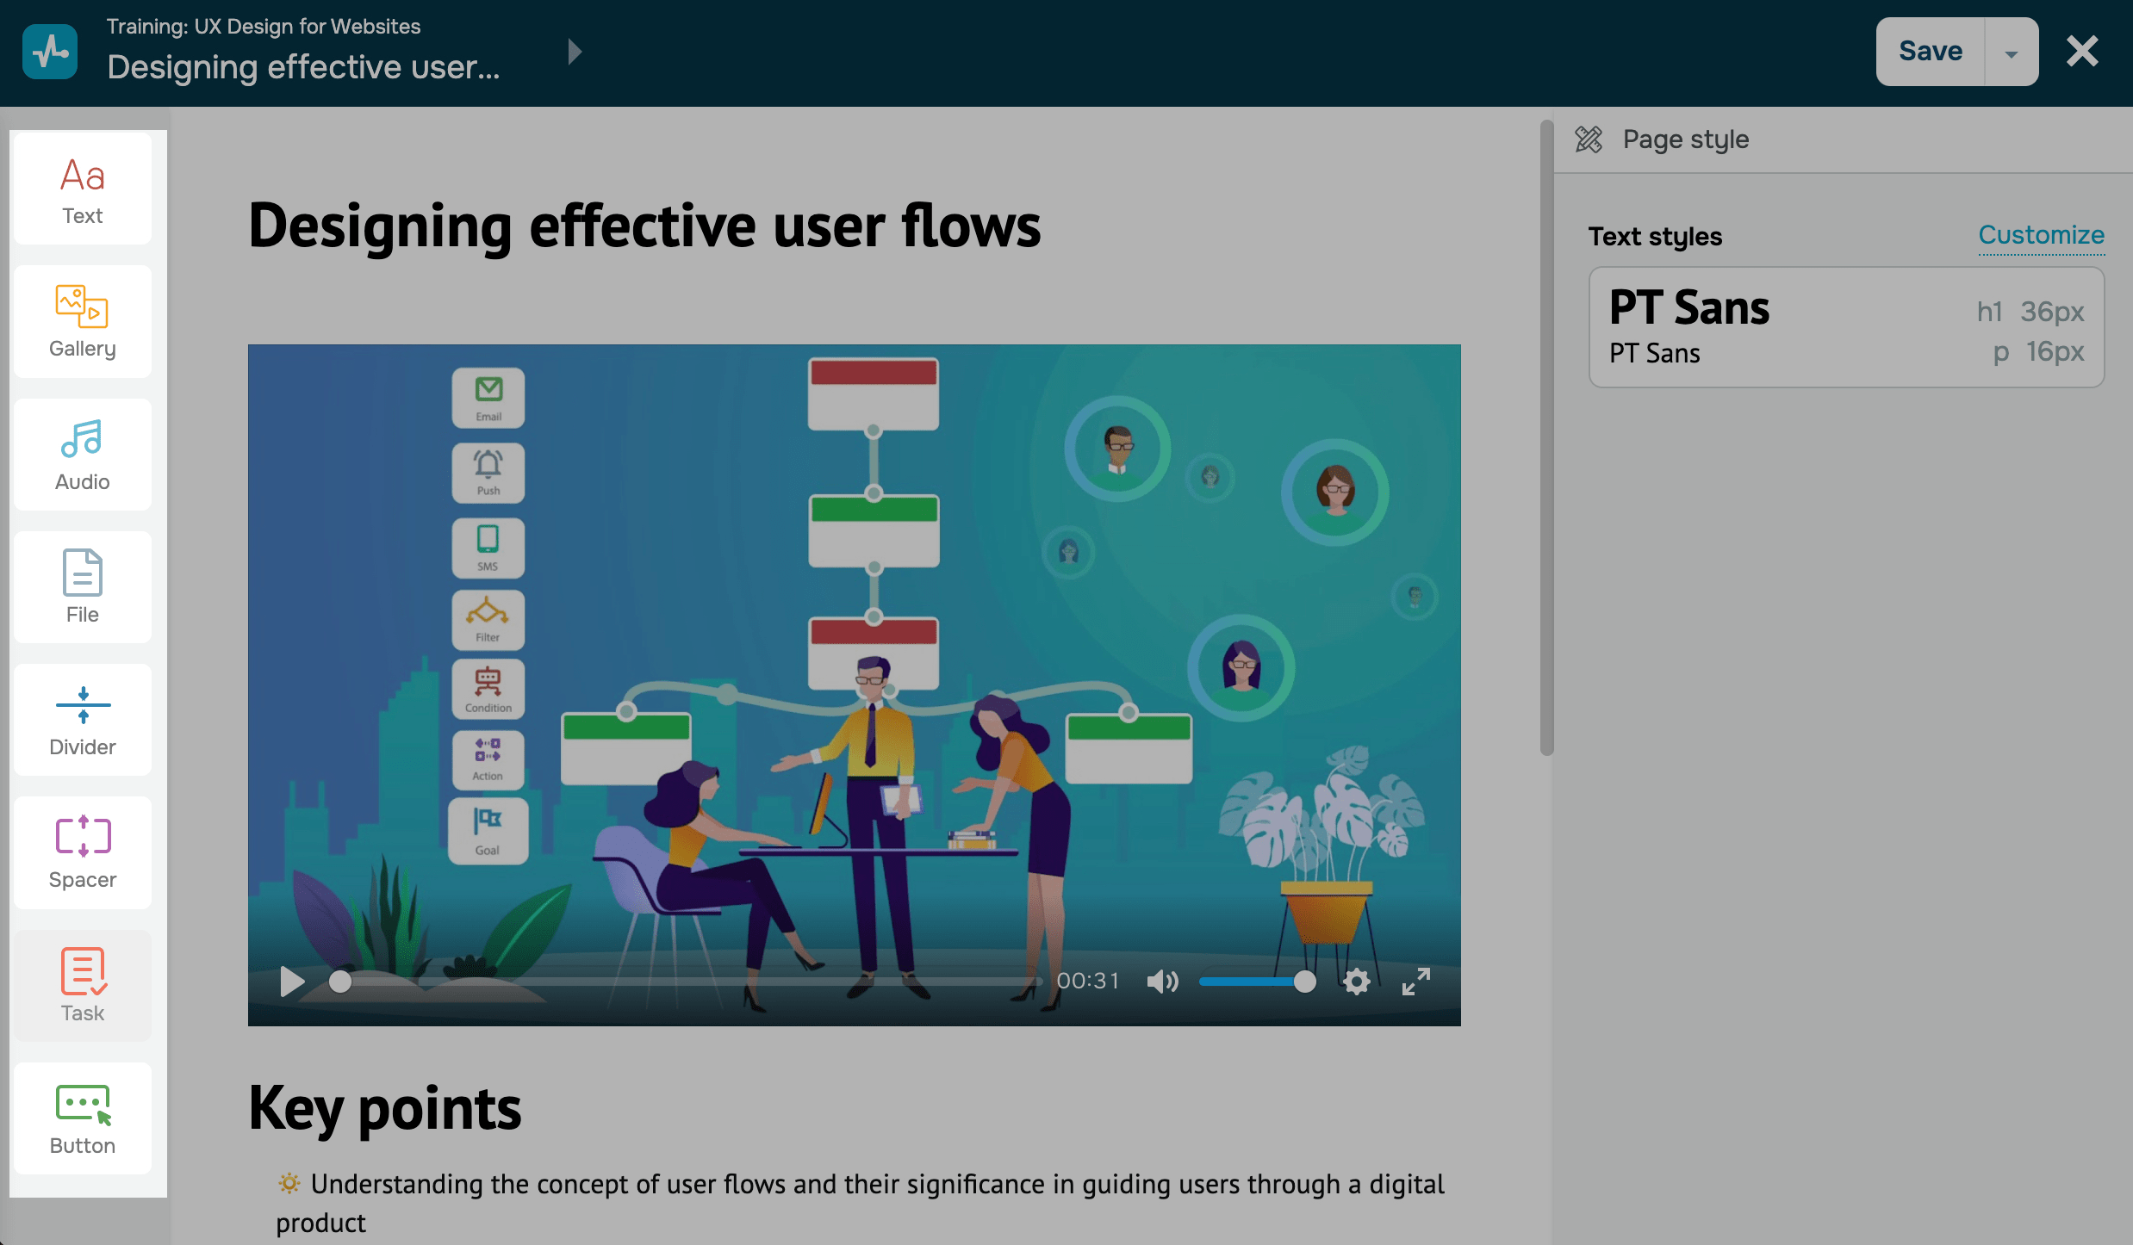Add an Audio block
This screenshot has height=1245, width=2133.
[83, 455]
